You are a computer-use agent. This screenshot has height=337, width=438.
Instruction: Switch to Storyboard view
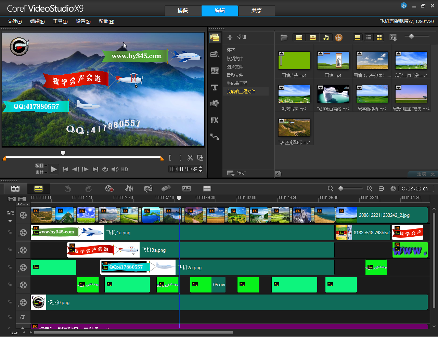(15, 189)
